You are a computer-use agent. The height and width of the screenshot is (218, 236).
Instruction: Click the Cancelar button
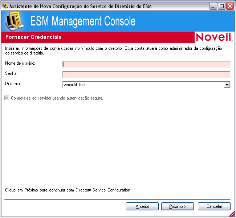click(214, 206)
